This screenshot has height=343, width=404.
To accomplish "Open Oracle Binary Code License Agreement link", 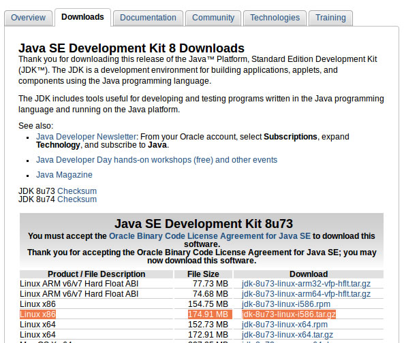I will pyautogui.click(x=210, y=236).
